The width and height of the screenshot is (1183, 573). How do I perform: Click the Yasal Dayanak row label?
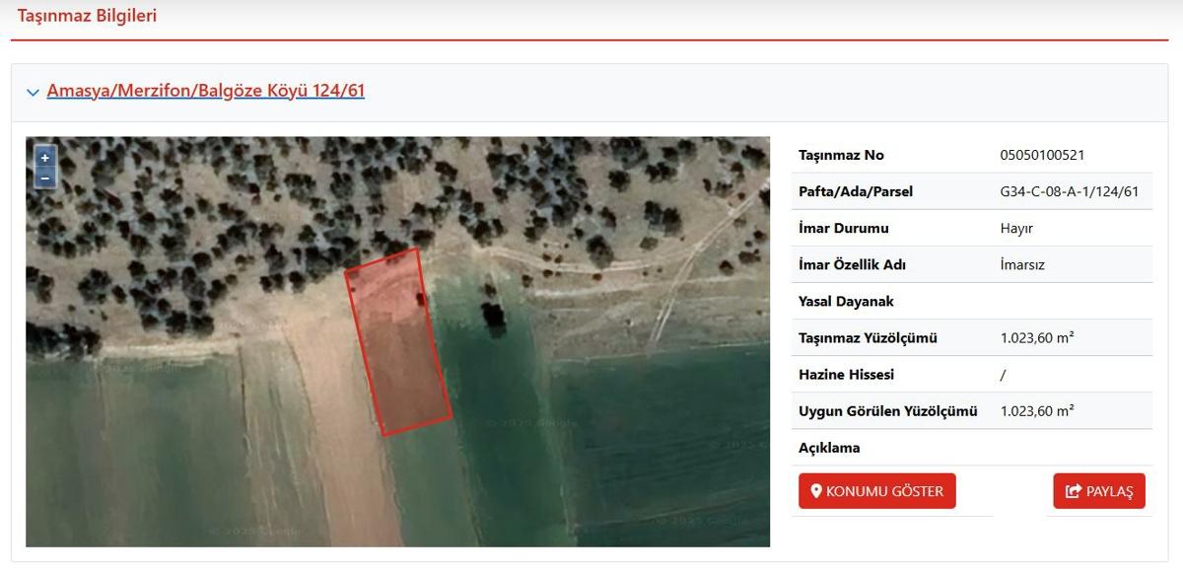(846, 301)
